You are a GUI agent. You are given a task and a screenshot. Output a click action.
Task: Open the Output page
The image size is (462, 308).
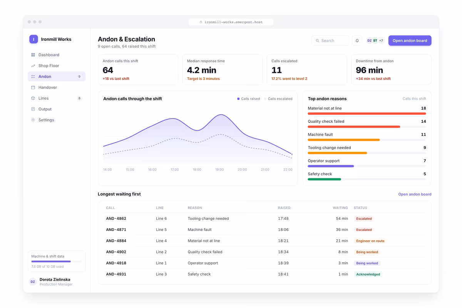[x=57, y=109]
